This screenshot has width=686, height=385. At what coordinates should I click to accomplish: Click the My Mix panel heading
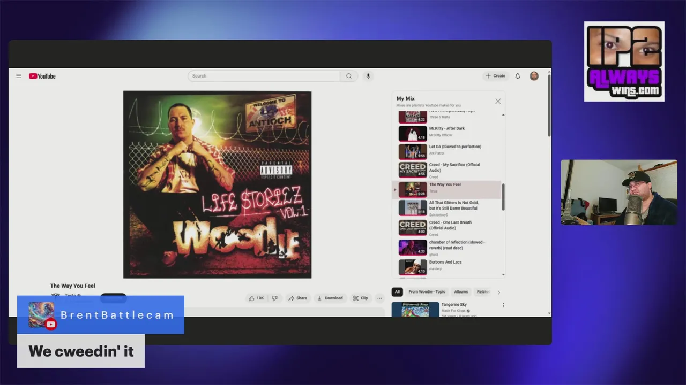point(406,98)
